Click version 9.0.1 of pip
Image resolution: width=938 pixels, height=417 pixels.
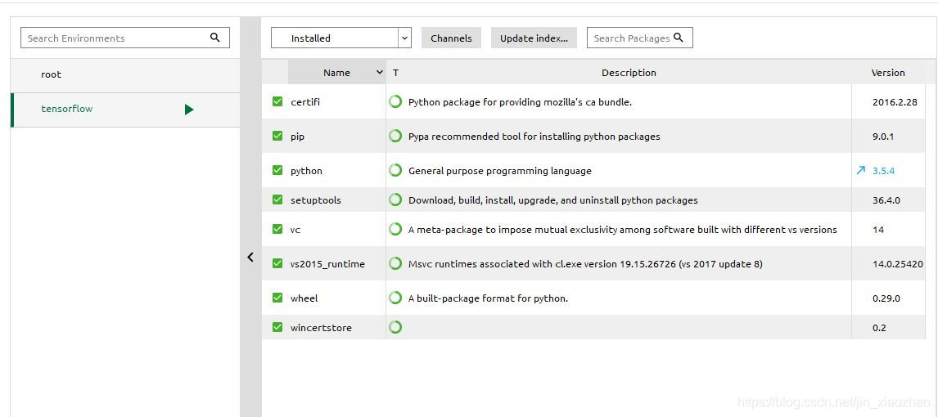883,137
